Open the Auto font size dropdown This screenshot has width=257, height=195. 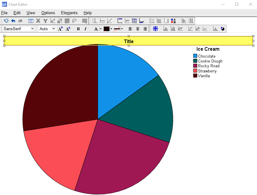[47, 29]
